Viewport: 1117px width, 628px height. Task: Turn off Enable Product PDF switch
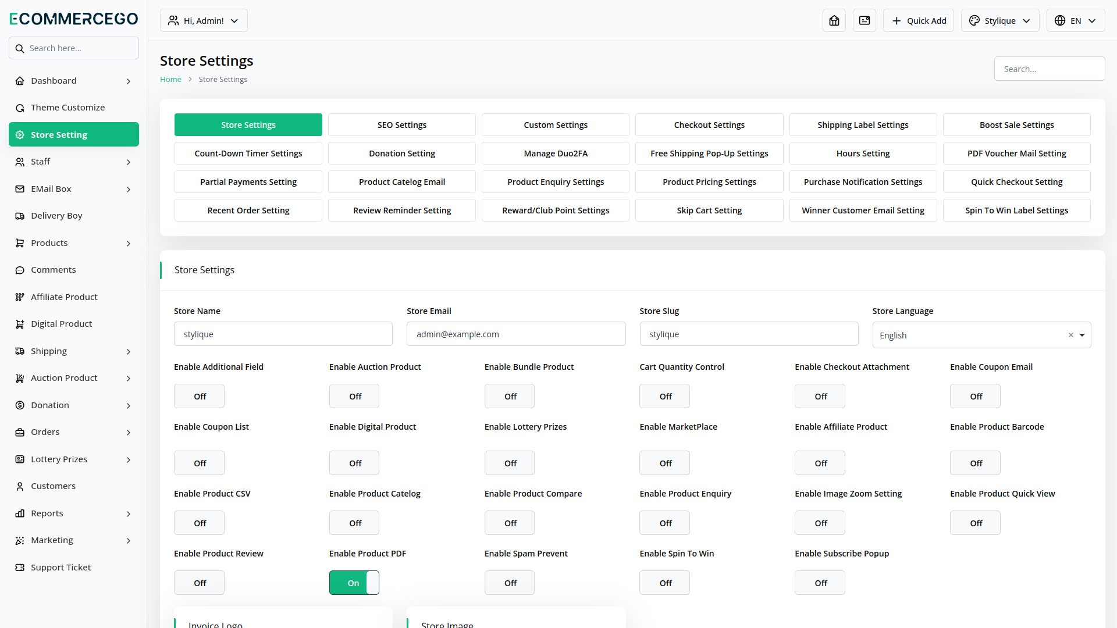(x=354, y=583)
